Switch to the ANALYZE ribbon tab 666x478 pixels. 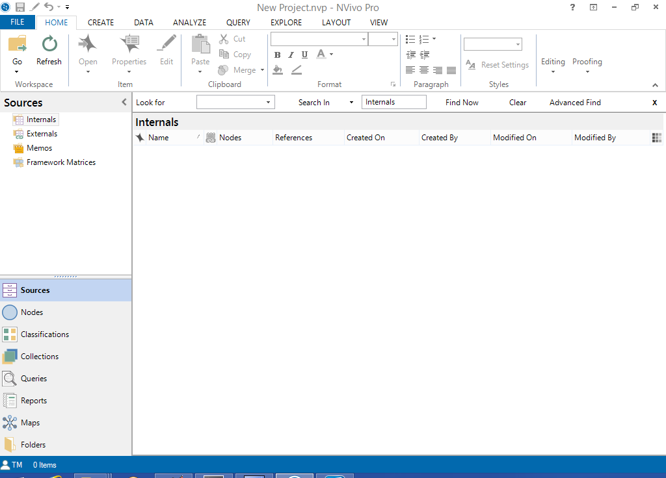[x=189, y=23]
